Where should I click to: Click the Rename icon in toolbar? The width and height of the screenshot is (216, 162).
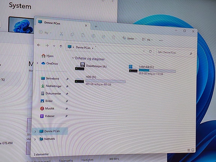tap(93, 36)
